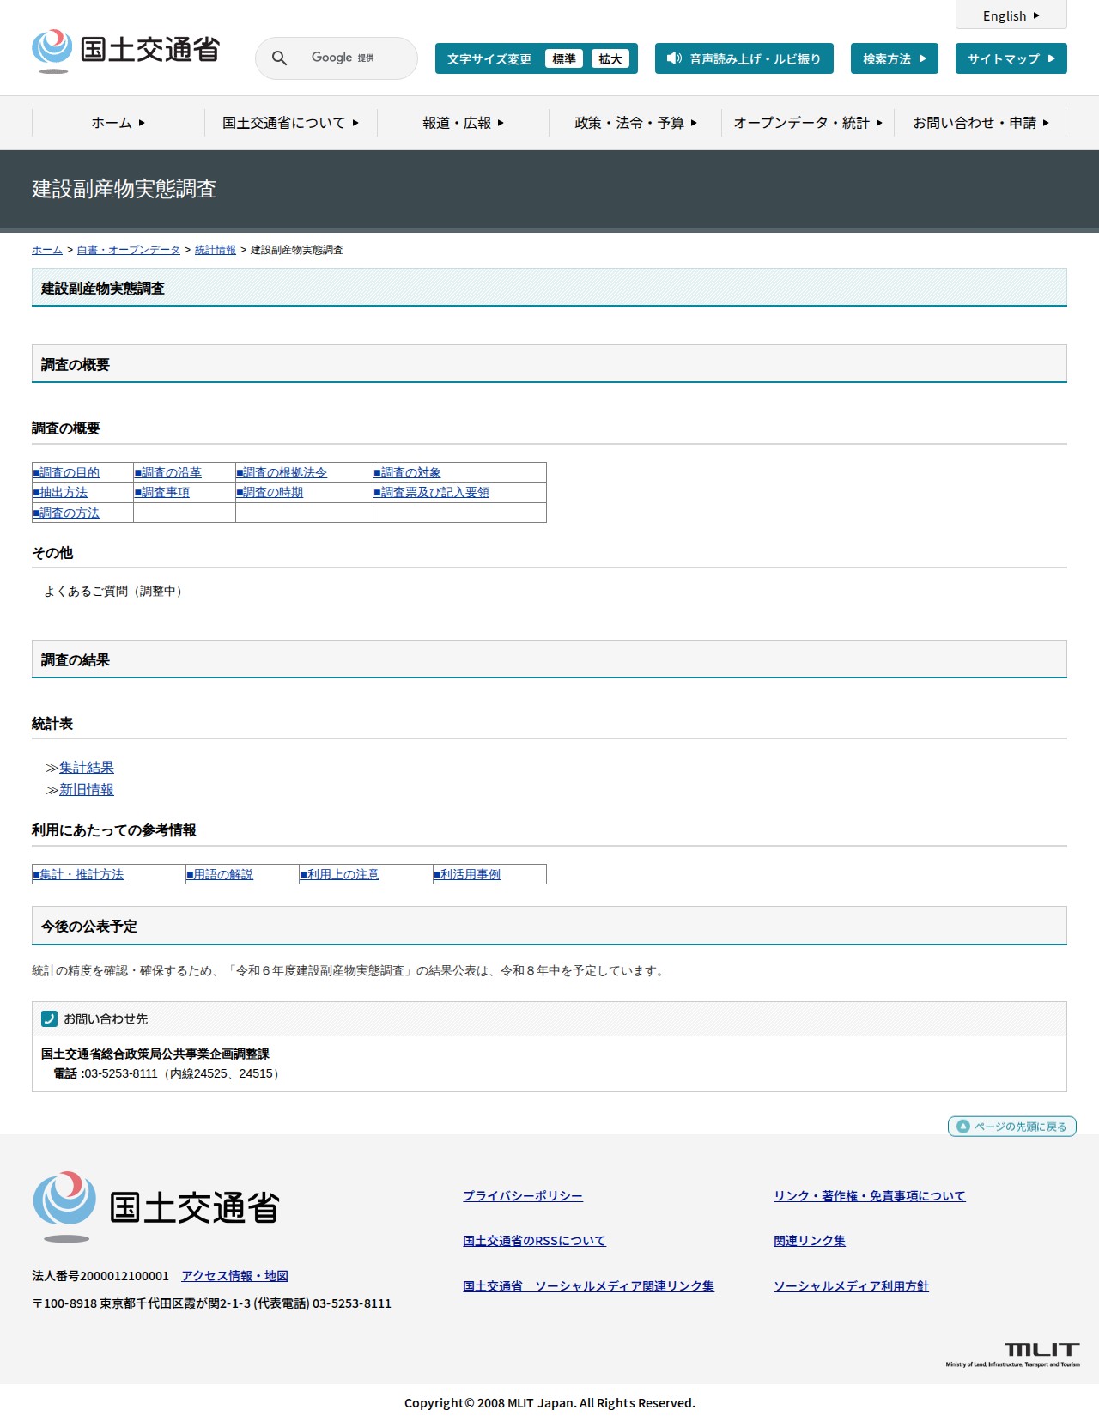This screenshot has height=1428, width=1099.
Task: Open アクセス情報・地図 footer link
Action: pos(234,1276)
